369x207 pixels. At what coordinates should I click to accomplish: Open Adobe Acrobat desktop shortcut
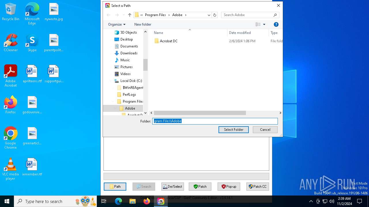click(11, 76)
